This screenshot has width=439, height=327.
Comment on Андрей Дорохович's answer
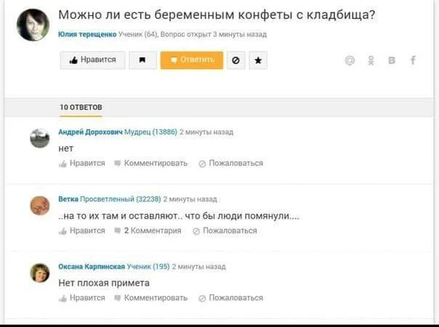pos(150,164)
